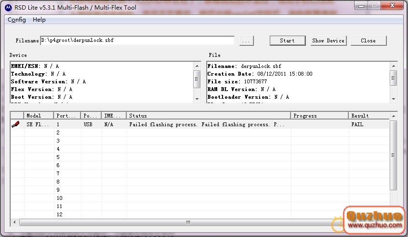This screenshot has height=237, width=408.
Task: Click the red phone device icon in row 1
Action: pos(15,124)
